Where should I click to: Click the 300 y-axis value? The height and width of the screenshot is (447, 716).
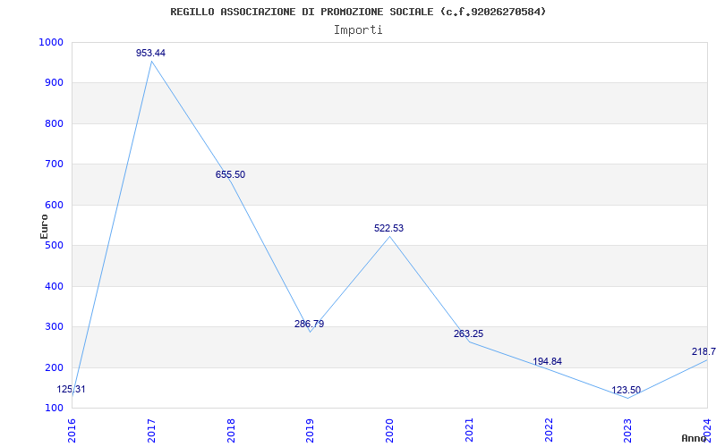tap(54, 327)
